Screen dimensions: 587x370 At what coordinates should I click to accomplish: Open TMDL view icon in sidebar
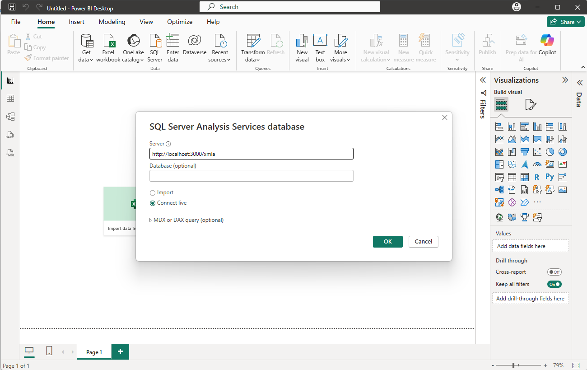click(10, 153)
